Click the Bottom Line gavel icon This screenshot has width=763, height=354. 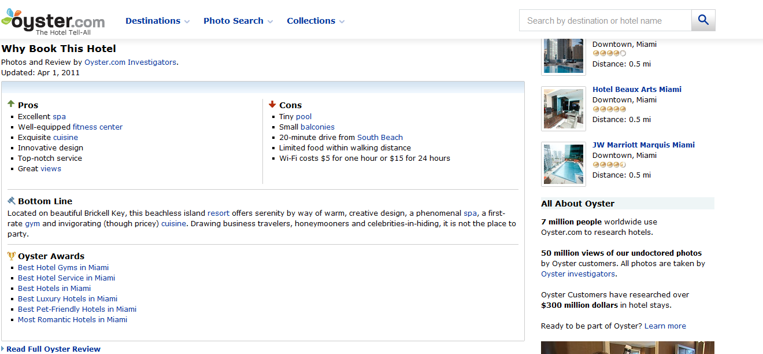[x=12, y=201]
